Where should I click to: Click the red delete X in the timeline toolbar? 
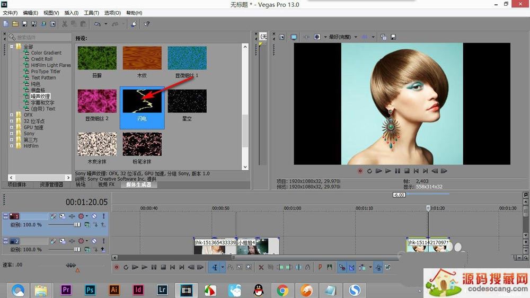click(260, 267)
